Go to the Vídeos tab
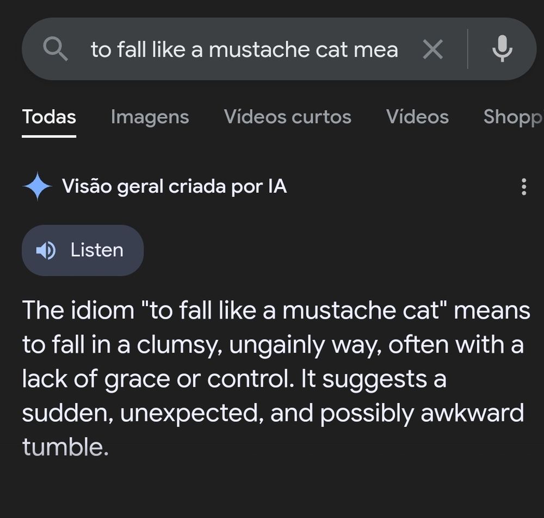544x518 pixels. [417, 117]
